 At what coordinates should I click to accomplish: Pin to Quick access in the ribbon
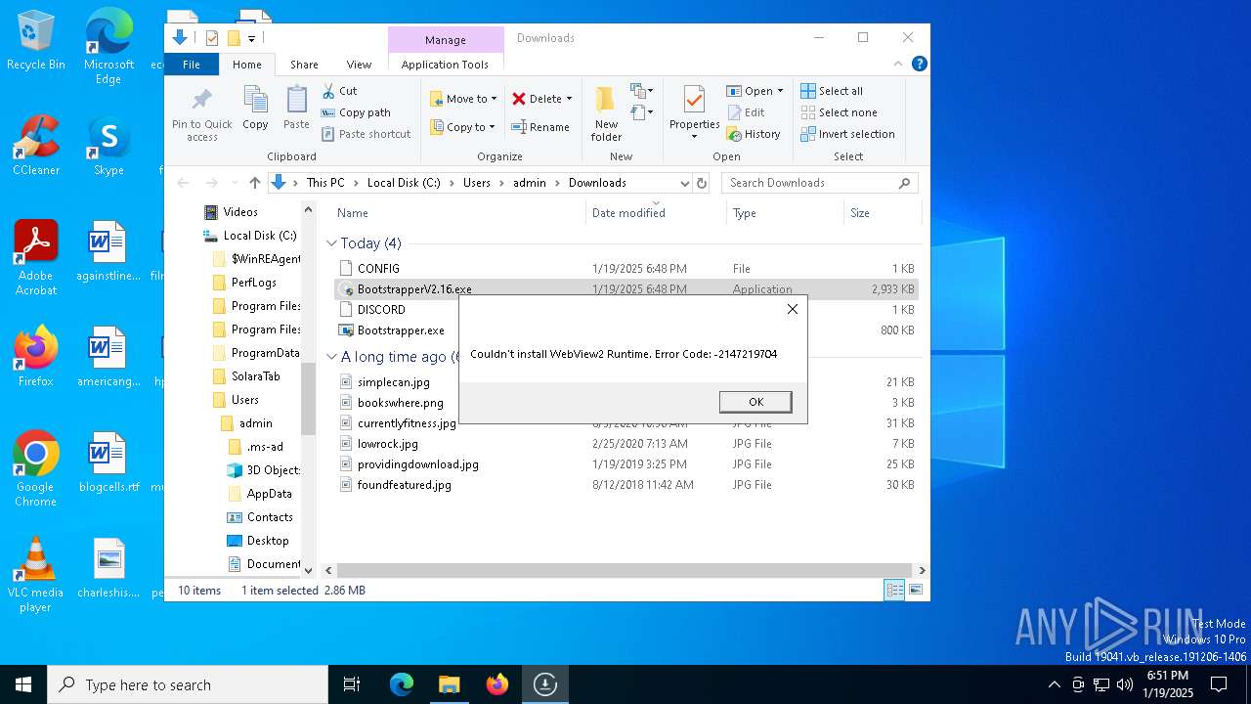coord(202,114)
